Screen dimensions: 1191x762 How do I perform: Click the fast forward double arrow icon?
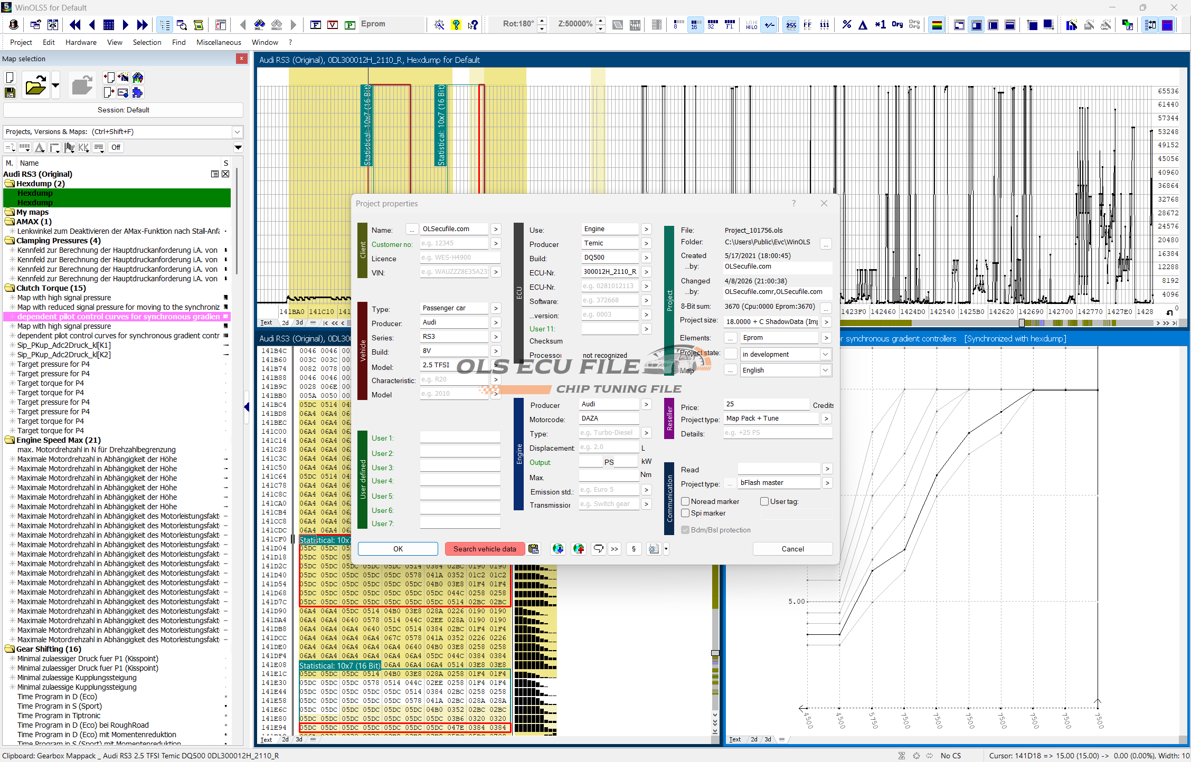coord(142,24)
